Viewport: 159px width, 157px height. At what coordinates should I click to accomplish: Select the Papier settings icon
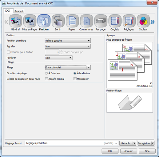coord(72,21)
